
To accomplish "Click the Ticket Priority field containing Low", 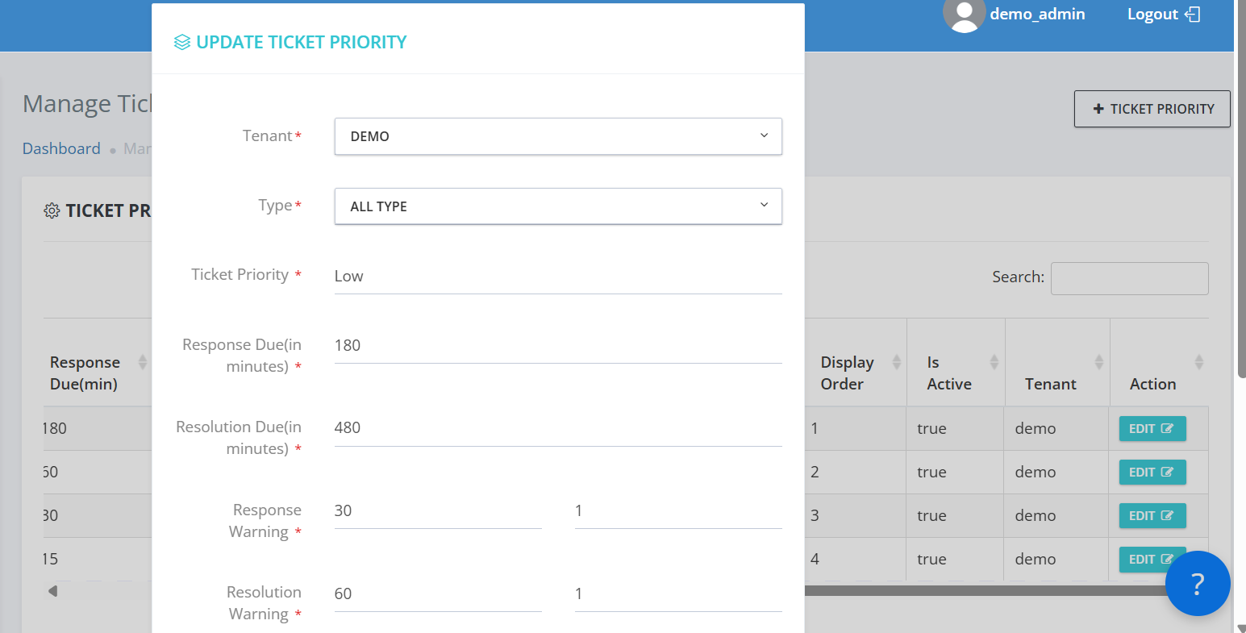I will tap(558, 276).
